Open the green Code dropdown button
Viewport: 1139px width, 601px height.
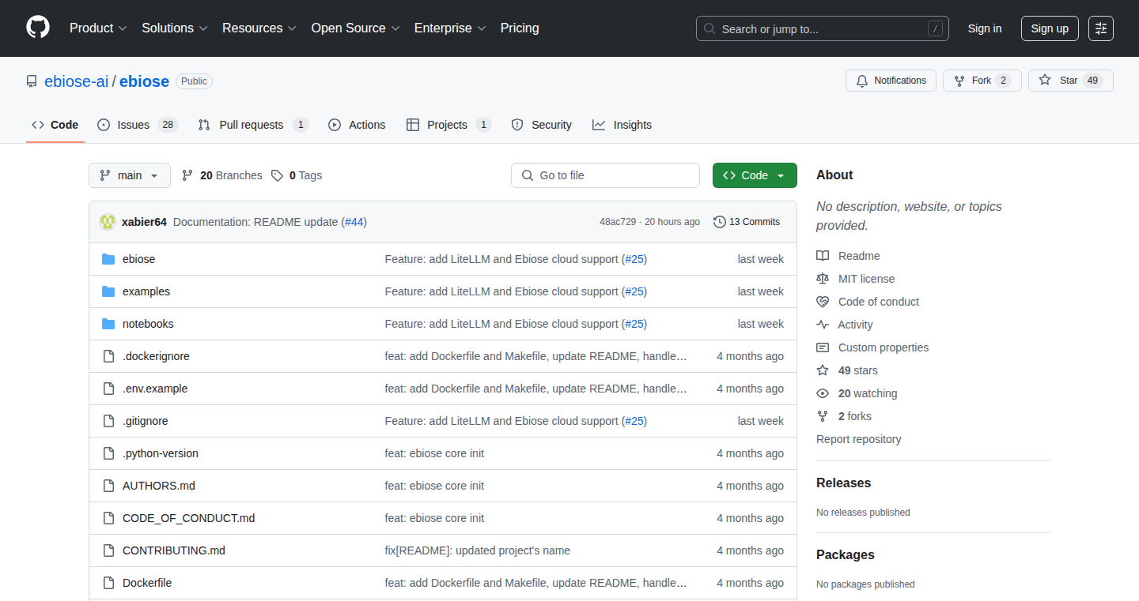tap(755, 175)
